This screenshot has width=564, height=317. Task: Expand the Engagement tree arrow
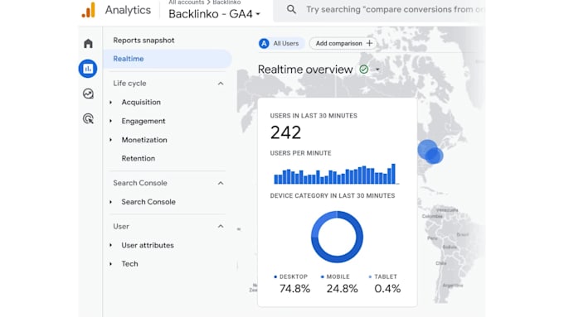click(111, 121)
